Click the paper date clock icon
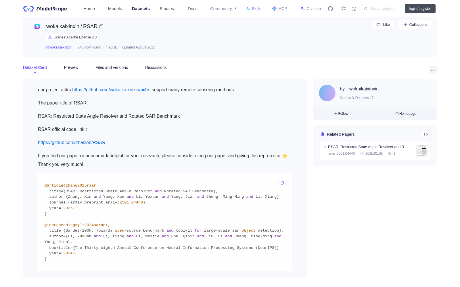Screen dimensions: 460x287 pyautogui.click(x=362, y=154)
